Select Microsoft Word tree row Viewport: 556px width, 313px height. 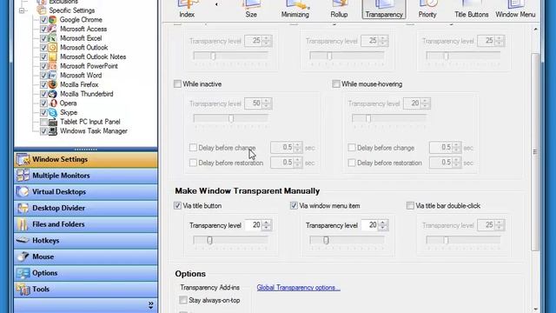click(81, 76)
